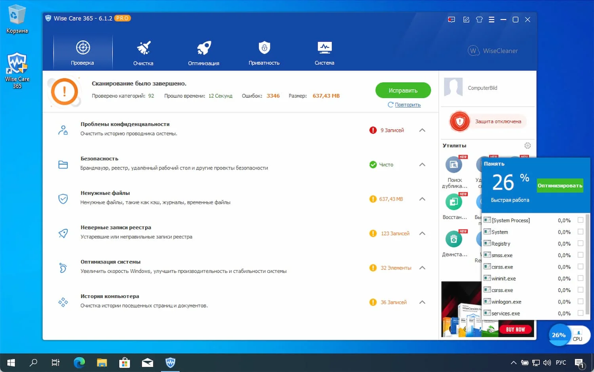Click the WiseCleaner logo
The height and width of the screenshot is (372, 594).
(493, 51)
